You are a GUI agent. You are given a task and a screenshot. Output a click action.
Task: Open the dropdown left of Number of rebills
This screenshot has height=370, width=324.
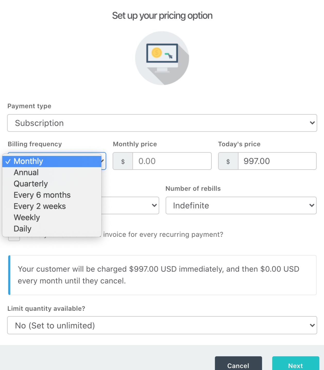click(130, 206)
